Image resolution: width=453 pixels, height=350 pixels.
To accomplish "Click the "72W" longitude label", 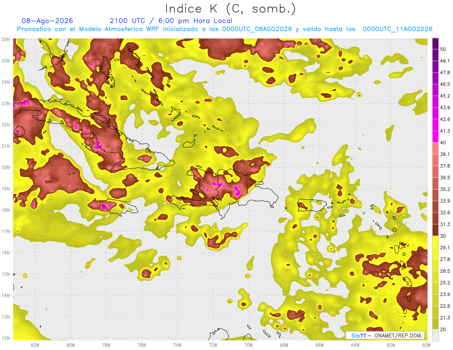I will pyautogui.click(x=213, y=345).
